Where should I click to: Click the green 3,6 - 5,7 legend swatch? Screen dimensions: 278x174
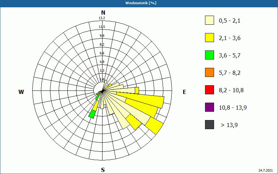point(210,55)
